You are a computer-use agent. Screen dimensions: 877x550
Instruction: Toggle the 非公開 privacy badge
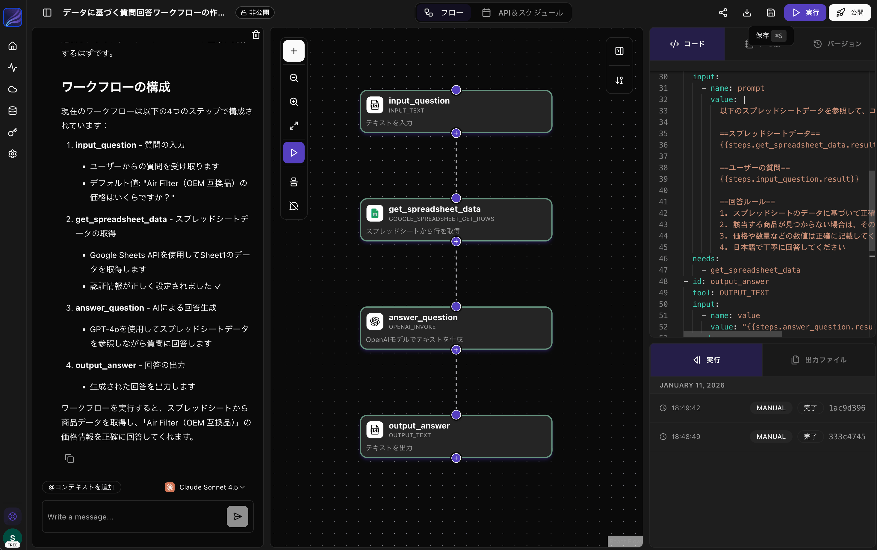[x=255, y=13]
